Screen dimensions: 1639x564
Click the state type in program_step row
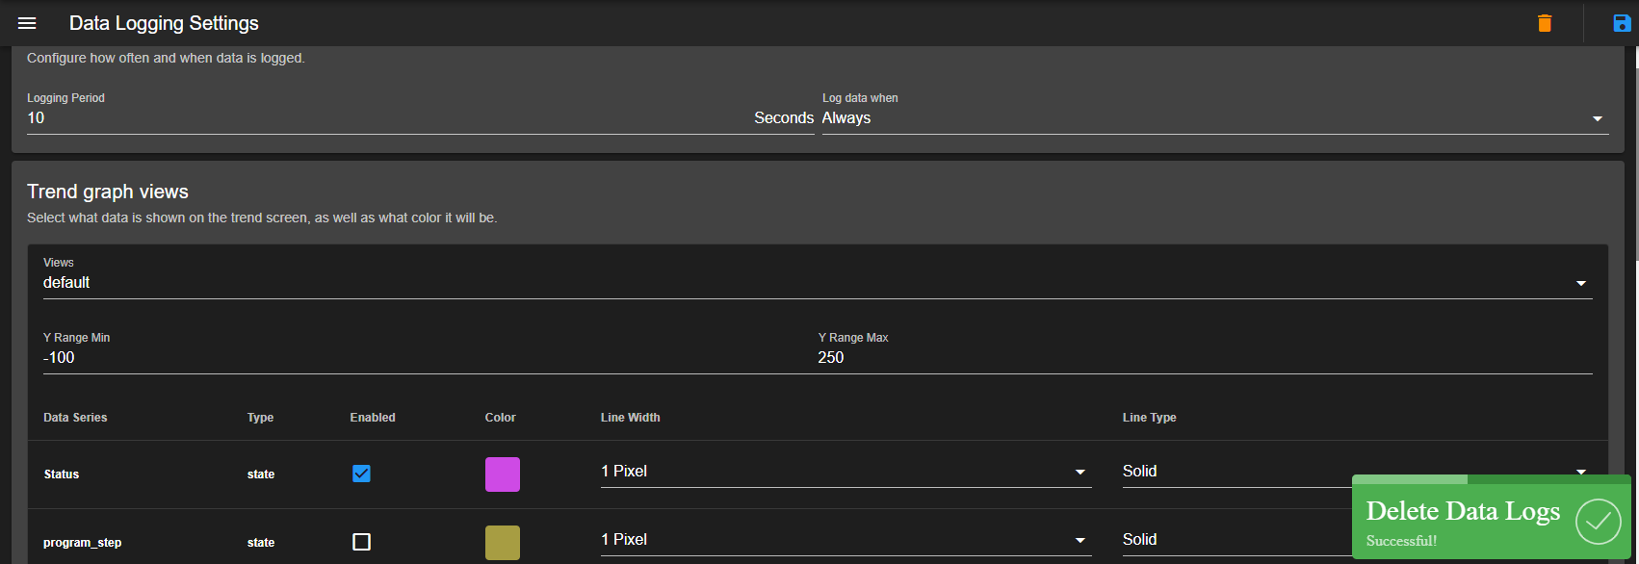click(261, 543)
